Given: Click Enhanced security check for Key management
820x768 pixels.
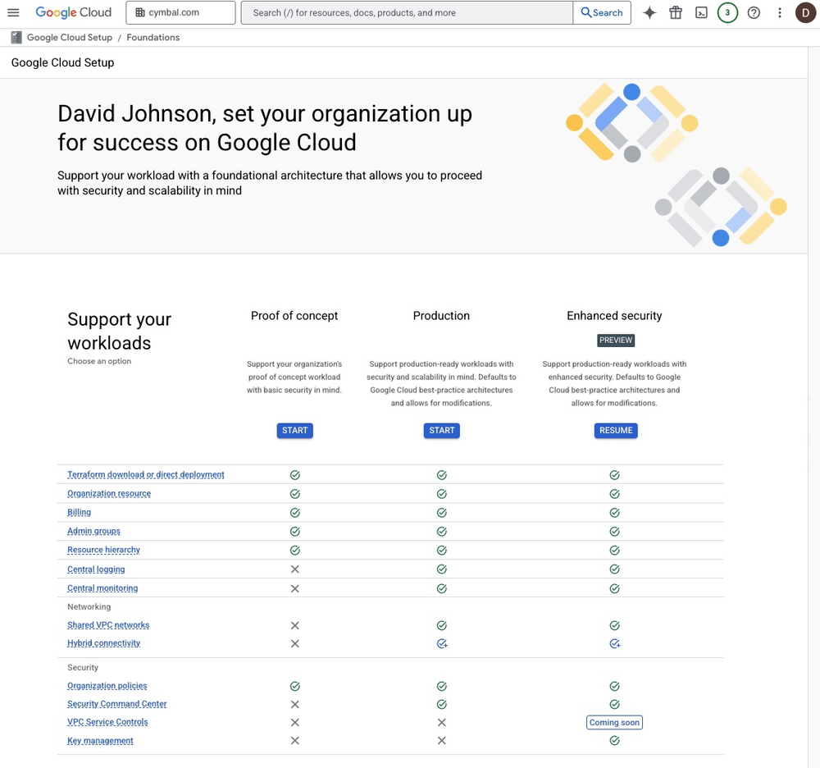Looking at the screenshot, I should coord(614,741).
